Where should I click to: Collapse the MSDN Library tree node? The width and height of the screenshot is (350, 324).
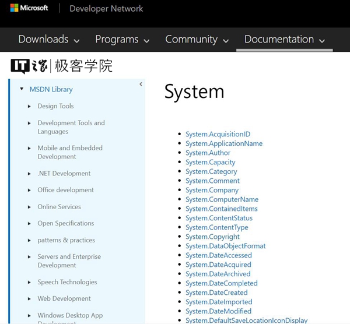[x=22, y=89]
